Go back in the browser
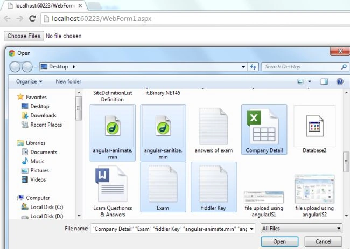 [8, 18]
